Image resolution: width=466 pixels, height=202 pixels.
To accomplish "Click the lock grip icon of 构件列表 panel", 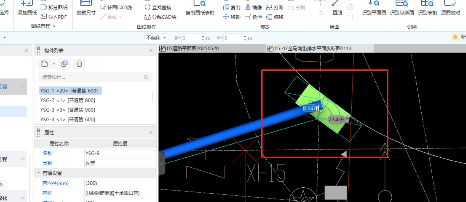I will (38, 50).
